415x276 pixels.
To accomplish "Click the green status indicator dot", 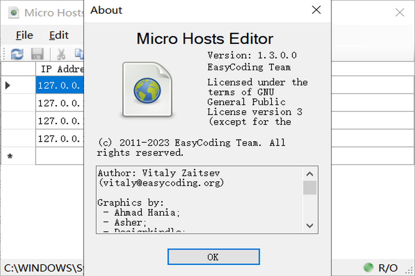I will (x=368, y=267).
